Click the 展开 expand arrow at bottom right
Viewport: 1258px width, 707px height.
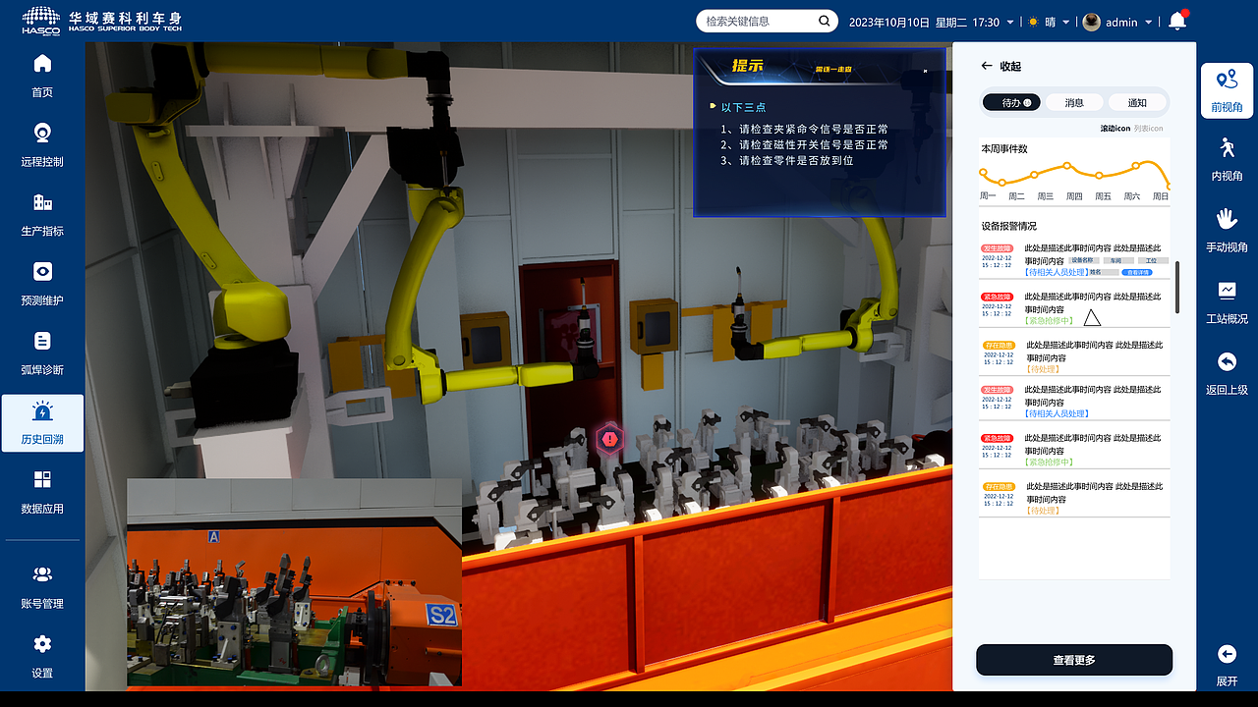click(x=1227, y=654)
